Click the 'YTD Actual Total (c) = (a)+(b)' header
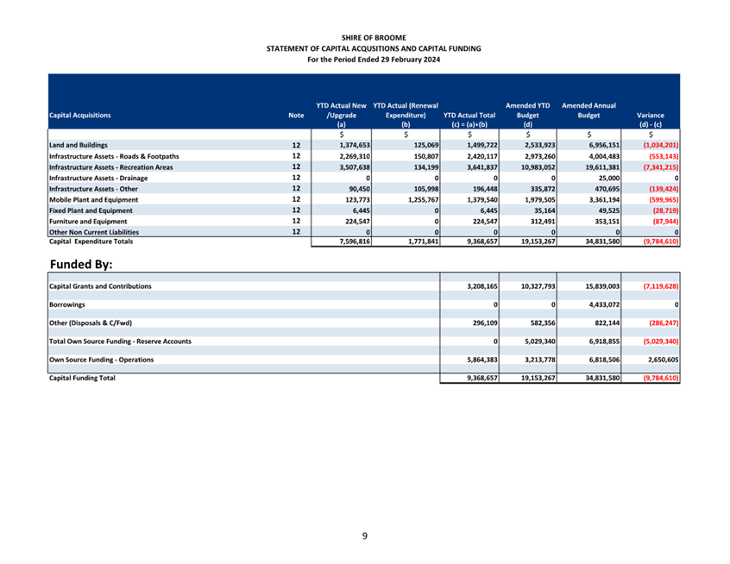The width and height of the screenshot is (730, 564). (469, 120)
